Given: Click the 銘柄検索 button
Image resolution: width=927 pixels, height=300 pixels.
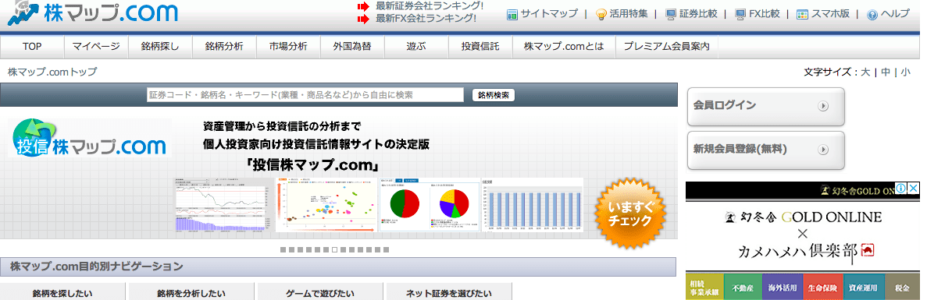Looking at the screenshot, I should 493,95.
